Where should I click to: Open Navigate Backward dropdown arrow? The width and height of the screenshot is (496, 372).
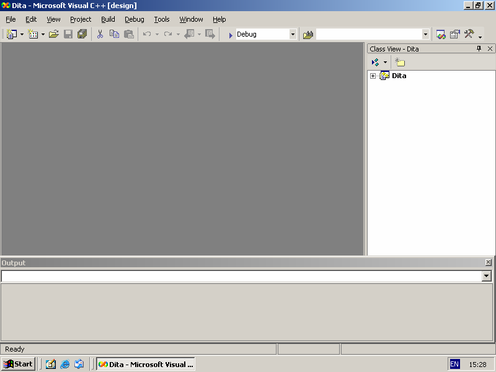199,34
